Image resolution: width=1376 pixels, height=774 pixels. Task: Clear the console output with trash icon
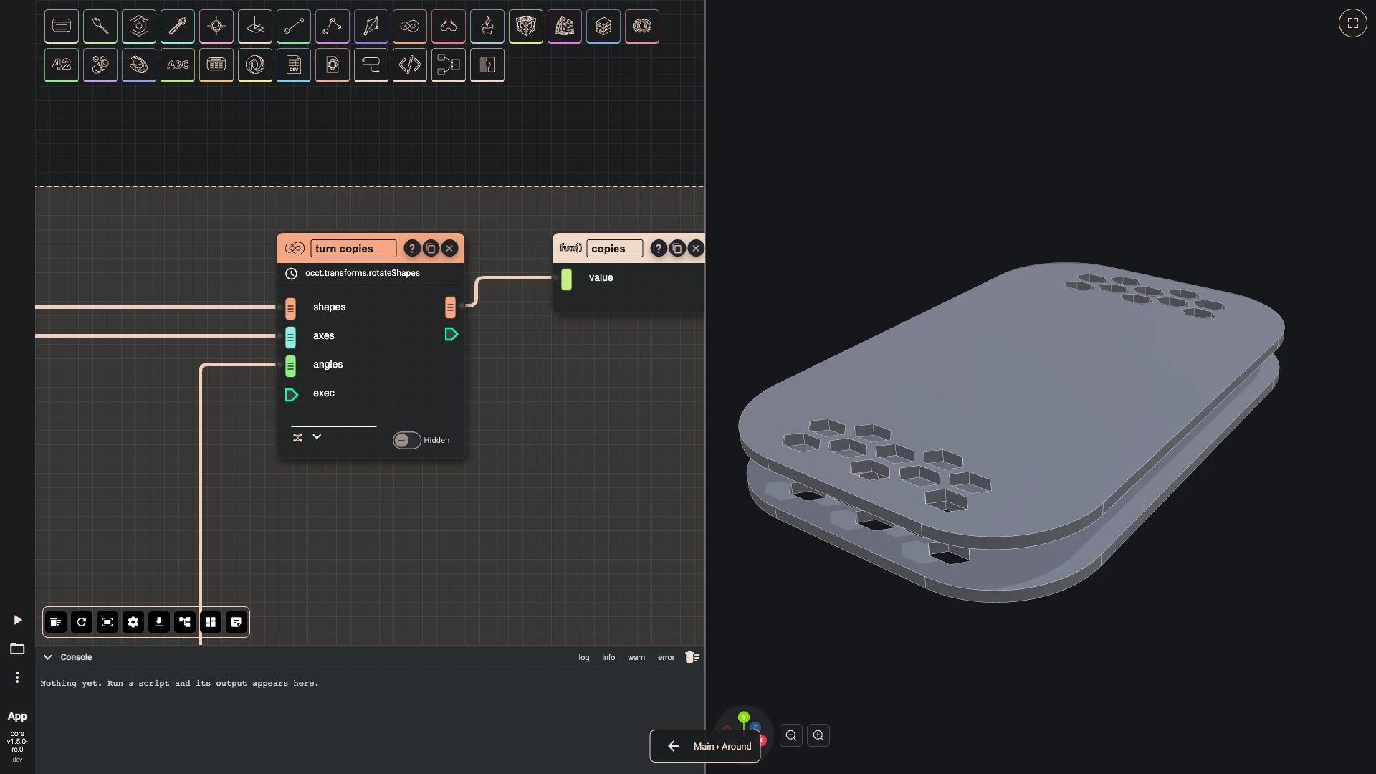tap(692, 657)
